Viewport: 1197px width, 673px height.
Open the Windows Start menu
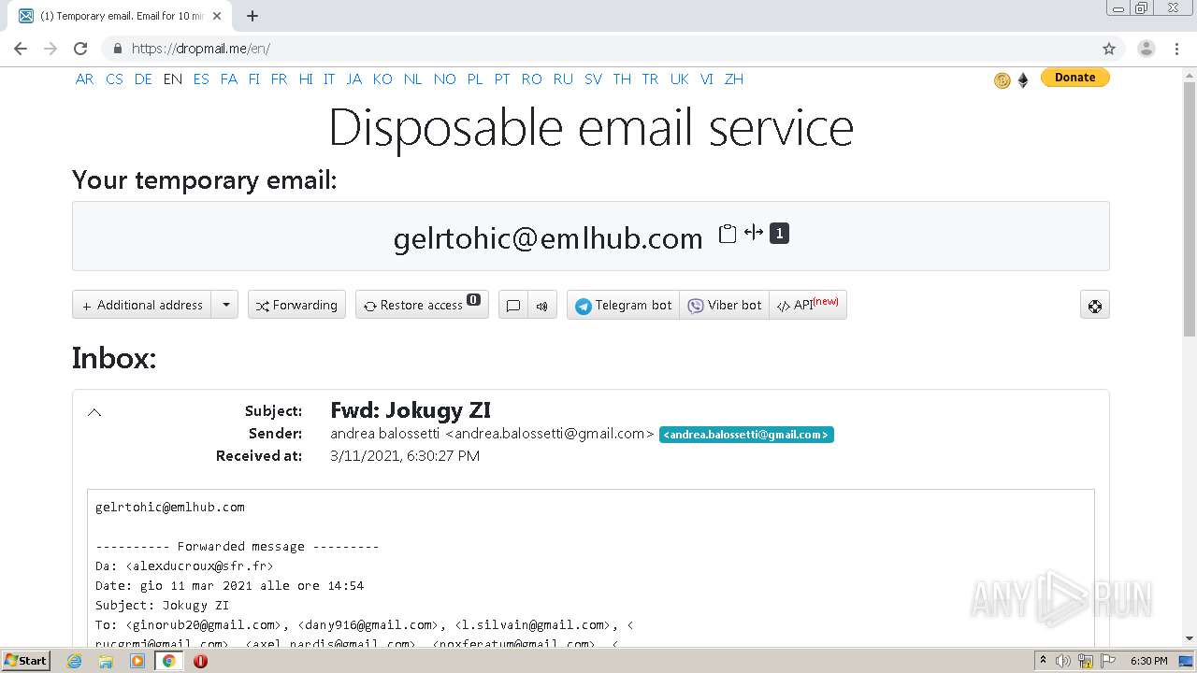(x=25, y=661)
